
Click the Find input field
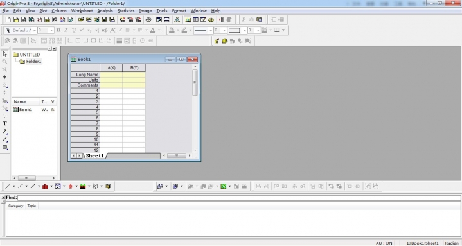239,198
